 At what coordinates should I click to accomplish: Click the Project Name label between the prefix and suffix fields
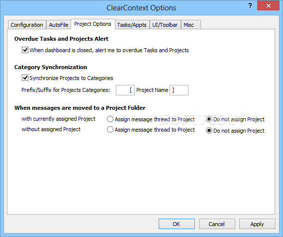coord(152,90)
